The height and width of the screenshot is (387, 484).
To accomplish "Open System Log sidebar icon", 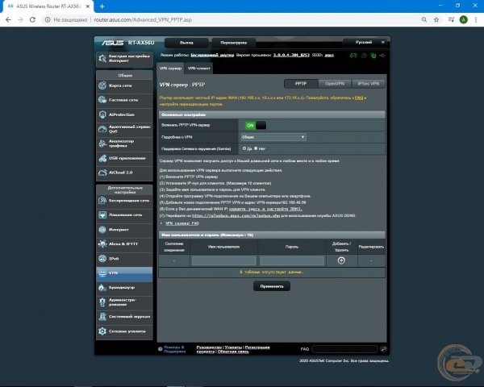I will (x=102, y=316).
